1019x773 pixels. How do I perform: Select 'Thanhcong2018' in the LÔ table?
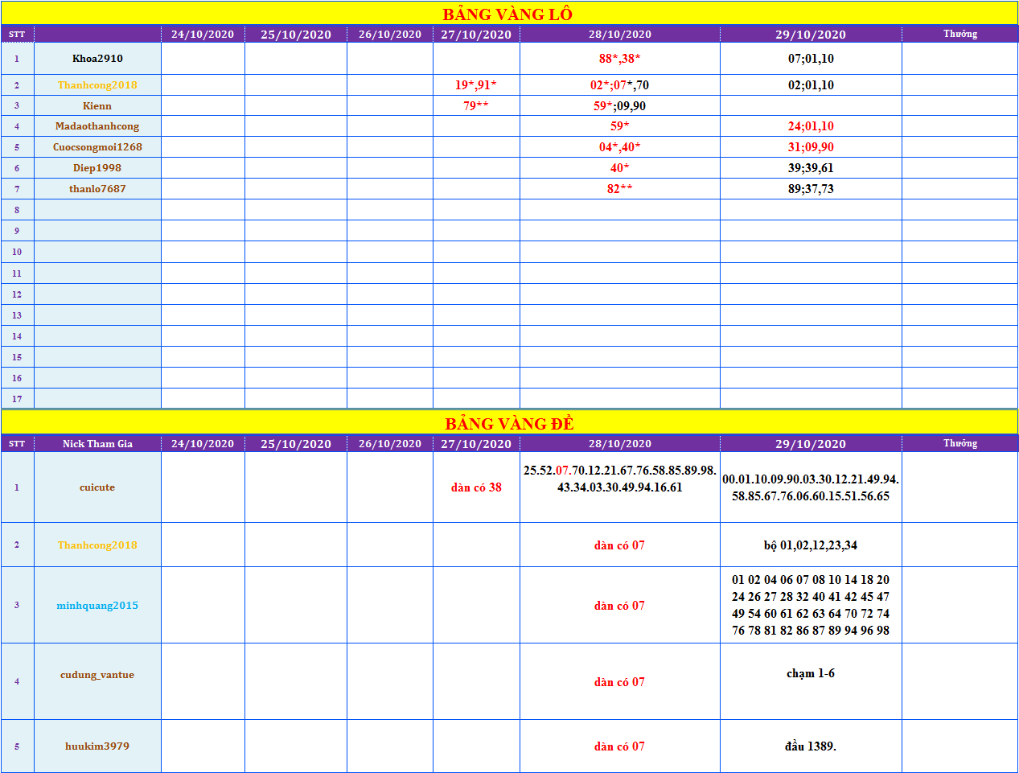(97, 85)
